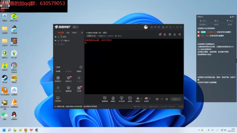Click the funnel-shaped icon in title bar

166,27
